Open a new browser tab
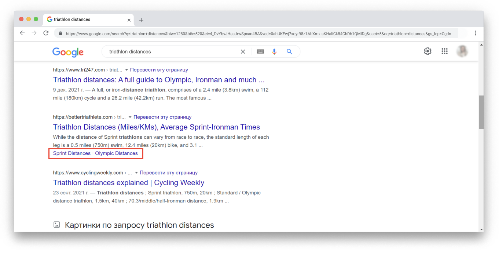The height and width of the screenshot is (254, 499). tap(141, 20)
